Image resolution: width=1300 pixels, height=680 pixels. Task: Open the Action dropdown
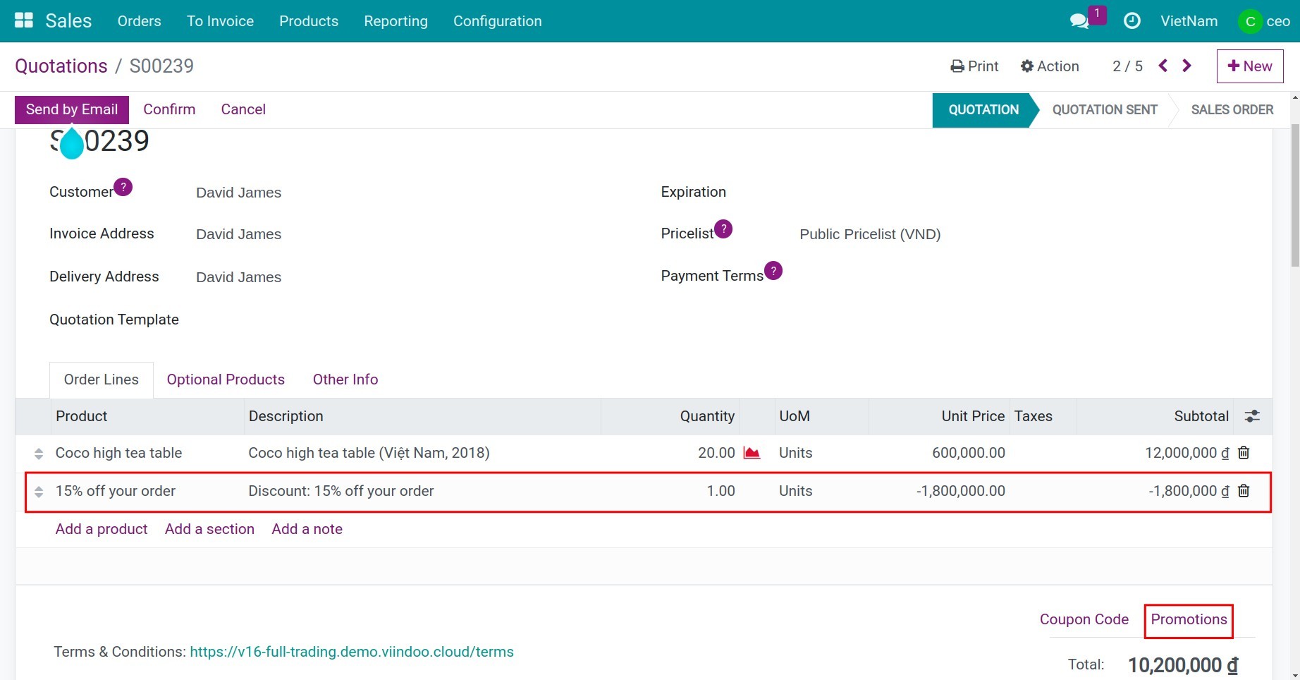1050,66
